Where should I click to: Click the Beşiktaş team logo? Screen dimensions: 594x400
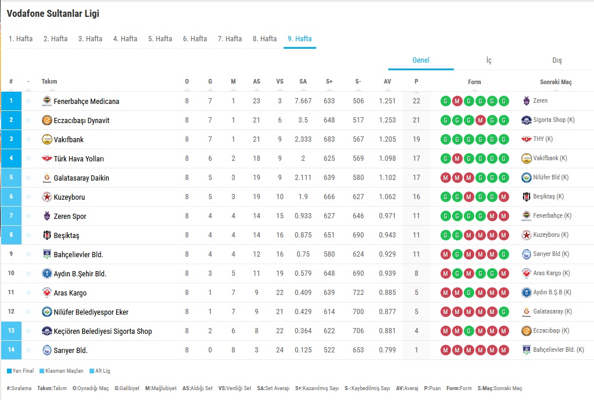pos(46,235)
